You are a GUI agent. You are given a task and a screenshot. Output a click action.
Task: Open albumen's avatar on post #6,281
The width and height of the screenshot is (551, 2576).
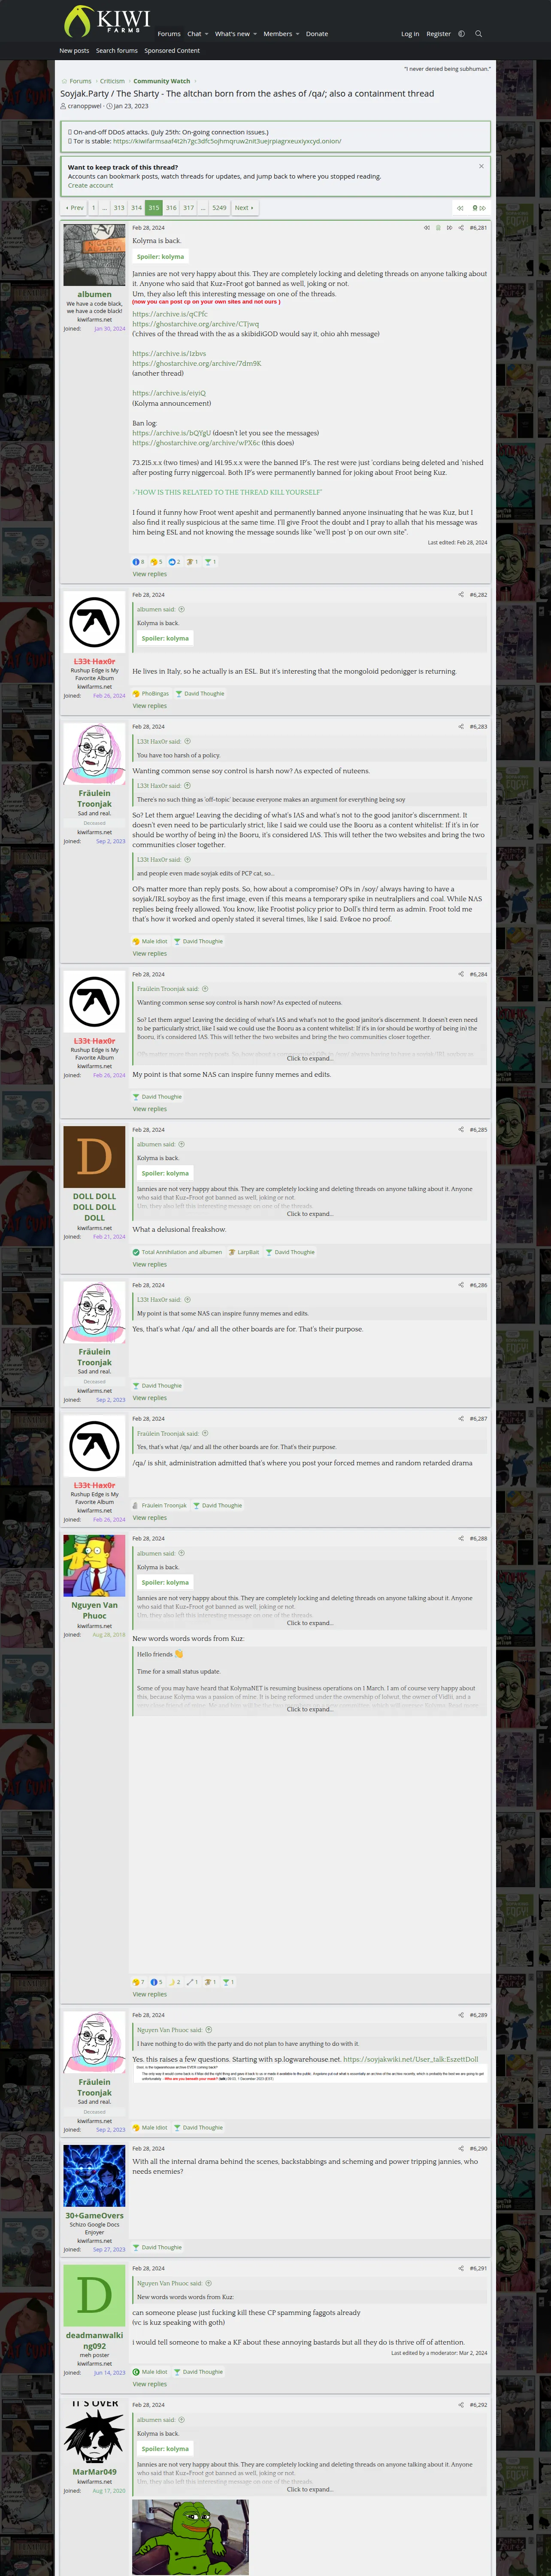[94, 255]
